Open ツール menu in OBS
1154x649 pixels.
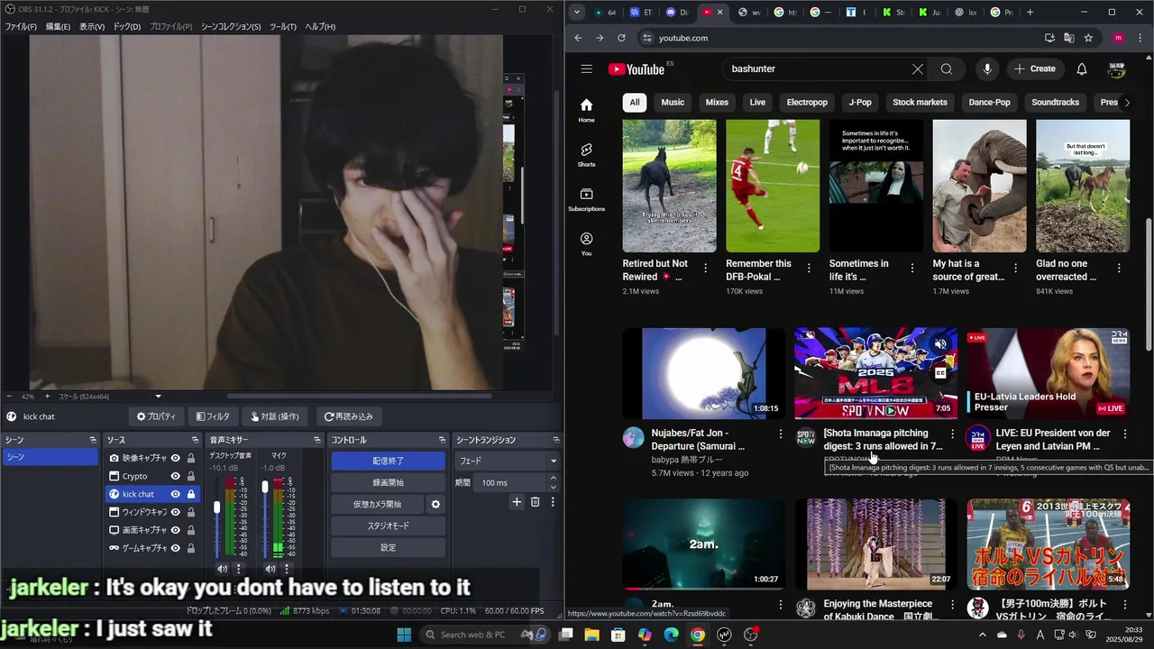click(283, 27)
